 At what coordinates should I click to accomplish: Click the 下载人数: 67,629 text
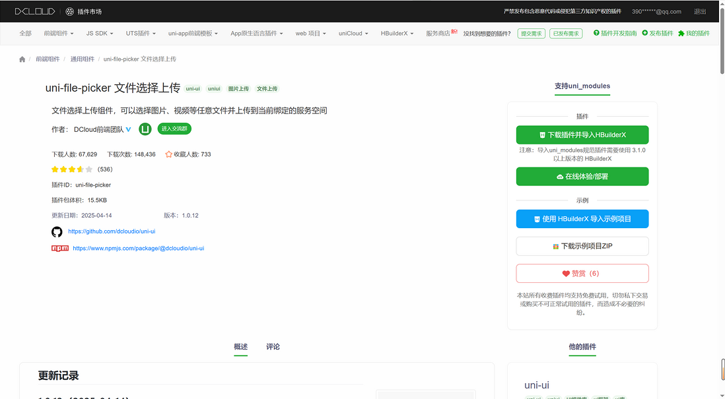75,154
